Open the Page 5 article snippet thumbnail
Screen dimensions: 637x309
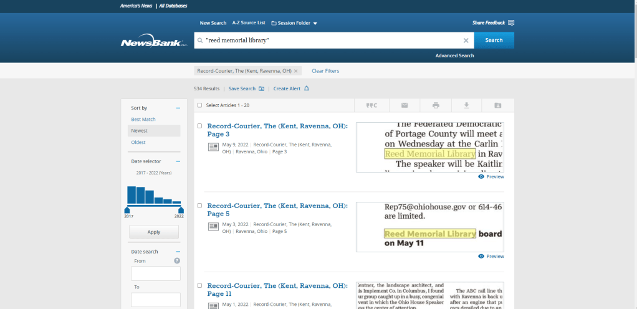(430, 227)
